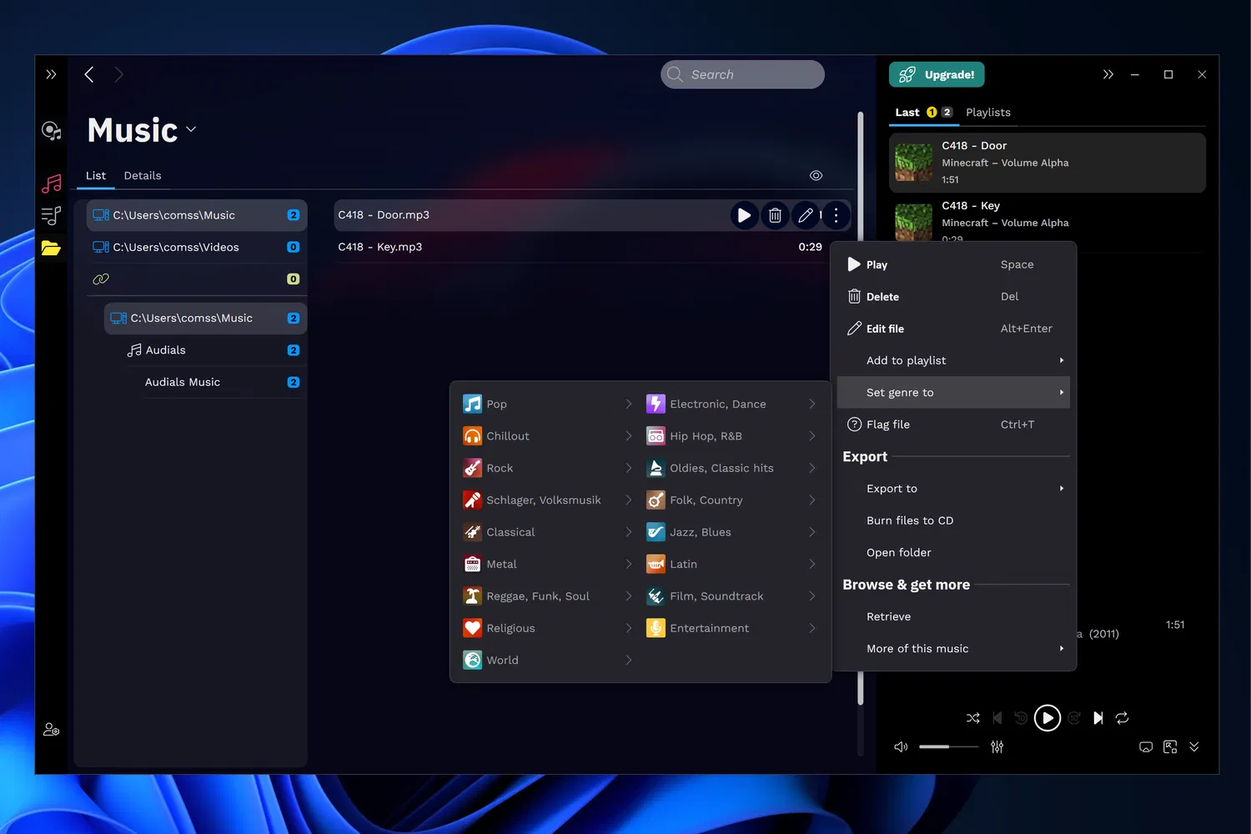Screen dimensions: 1251x834
Task: Click the Latin drum icon
Action: click(x=656, y=564)
